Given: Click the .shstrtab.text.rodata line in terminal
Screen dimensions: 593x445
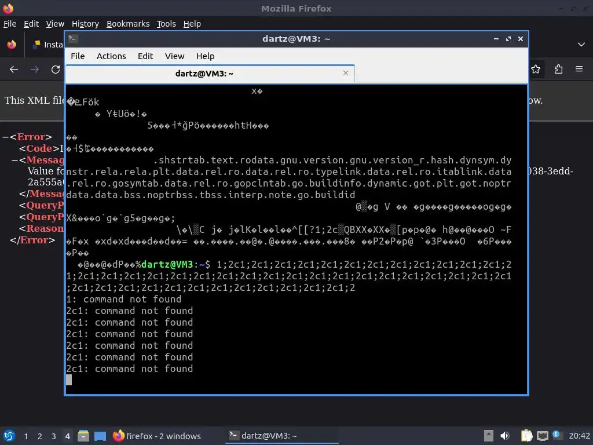Looking at the screenshot, I should click(x=332, y=160).
